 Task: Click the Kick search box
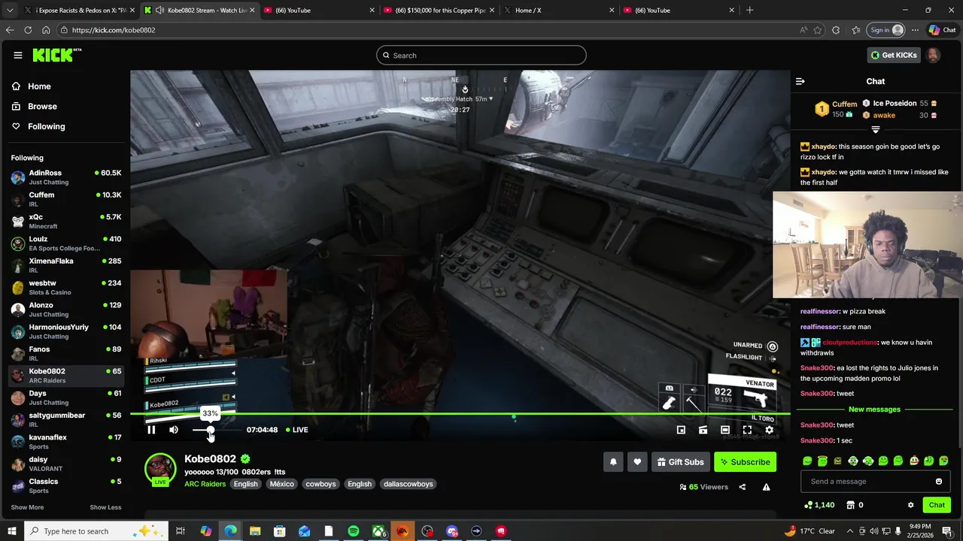tap(481, 55)
